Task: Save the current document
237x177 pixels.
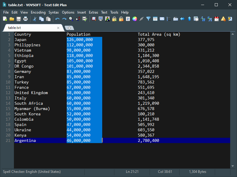Action: click(18, 19)
